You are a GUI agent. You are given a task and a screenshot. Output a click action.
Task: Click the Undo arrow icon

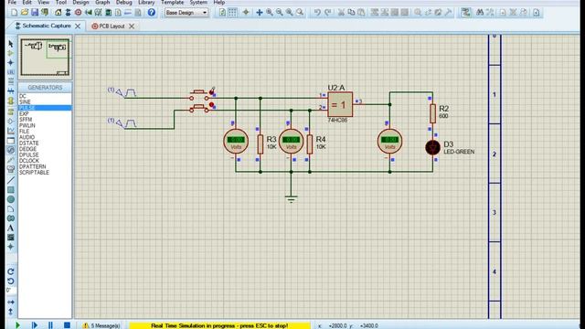pos(317,12)
